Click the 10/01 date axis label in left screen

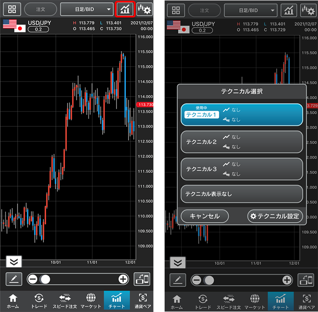(x=56, y=262)
